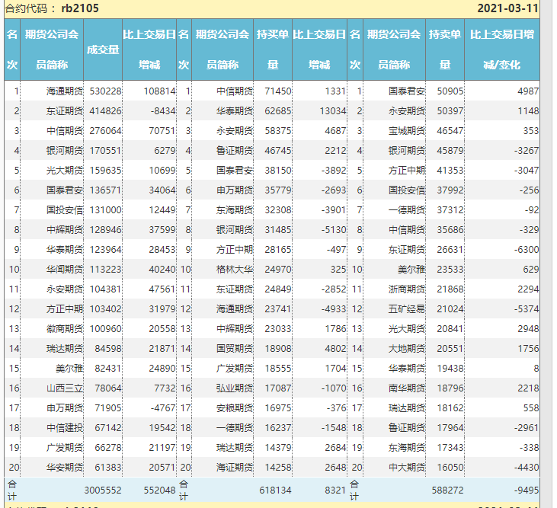Click short change value -3047
557x508 pixels.
click(x=527, y=171)
